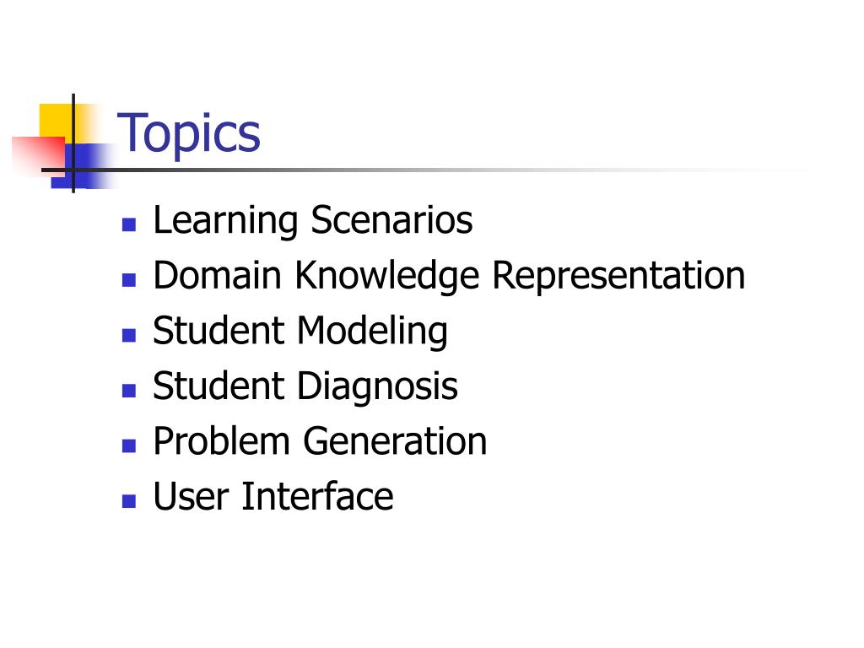
Task: Select the red decorative square beside the title
Action: coord(39,156)
